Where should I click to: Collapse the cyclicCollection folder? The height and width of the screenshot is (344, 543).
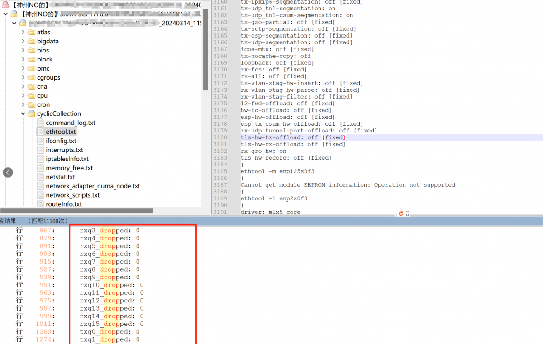tap(23, 114)
